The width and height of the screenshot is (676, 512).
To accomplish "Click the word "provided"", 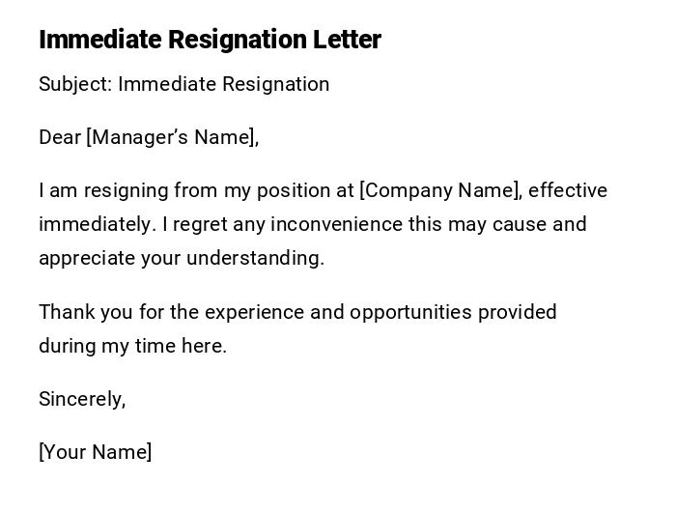I will [x=517, y=312].
